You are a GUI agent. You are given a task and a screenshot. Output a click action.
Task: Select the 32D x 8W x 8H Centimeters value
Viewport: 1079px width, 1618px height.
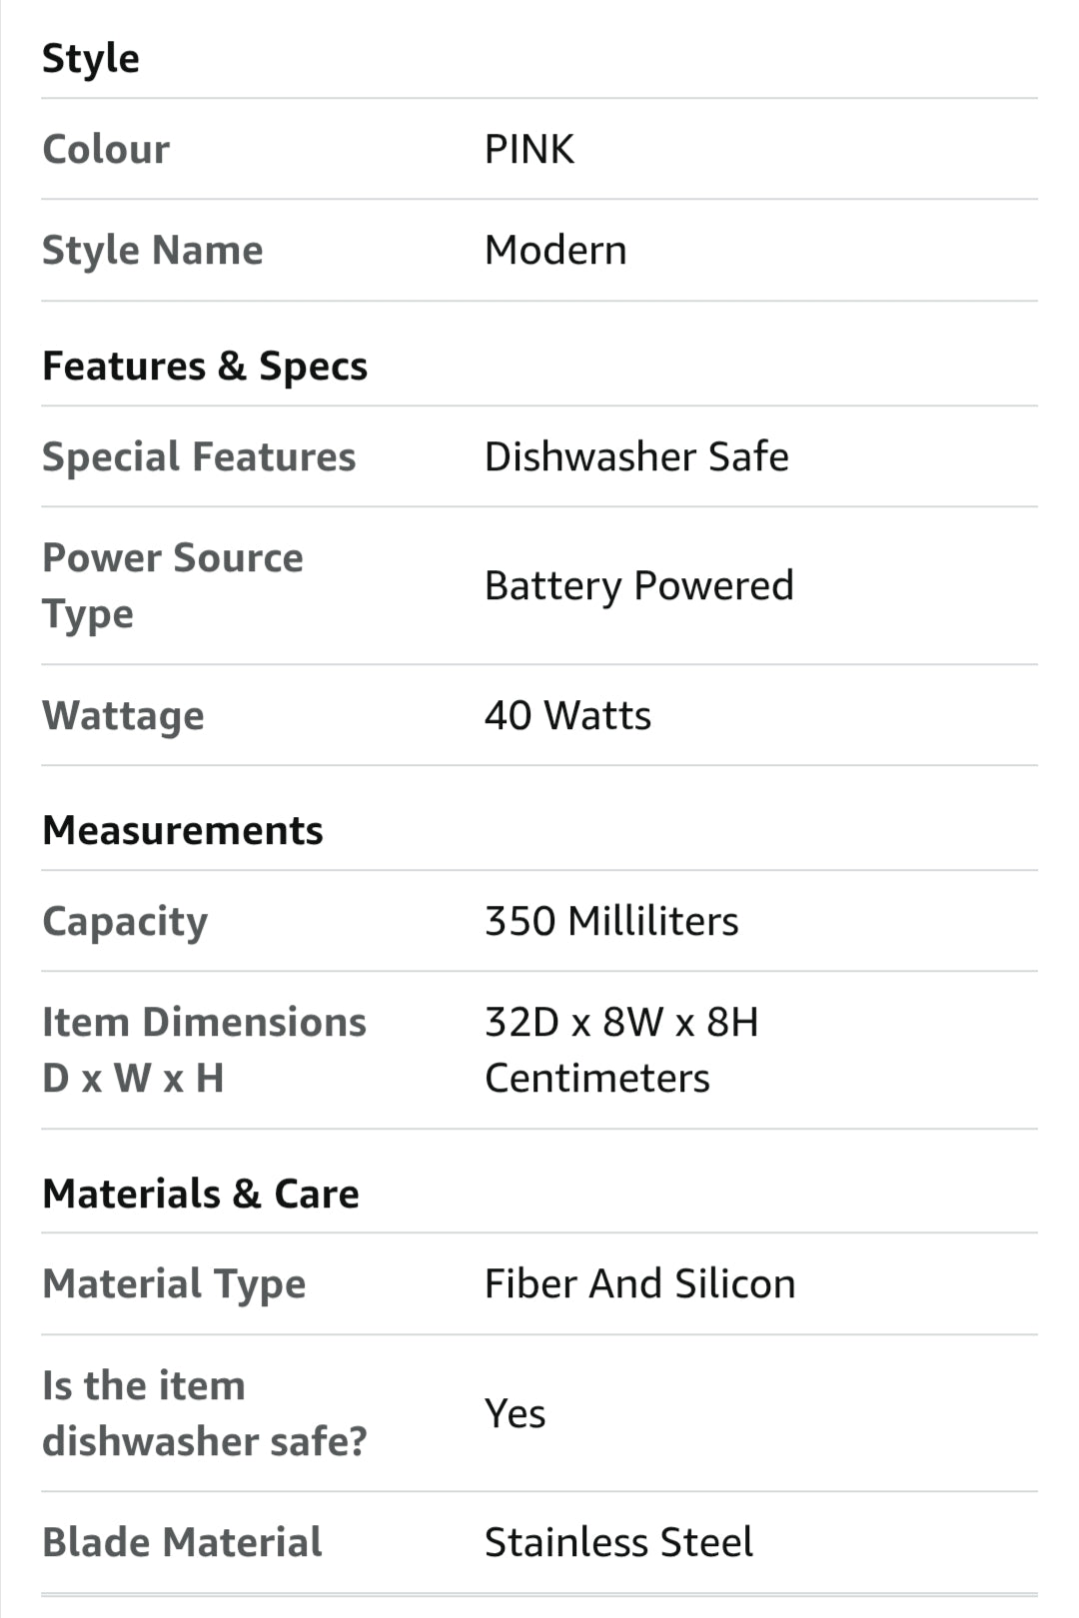(x=621, y=1050)
